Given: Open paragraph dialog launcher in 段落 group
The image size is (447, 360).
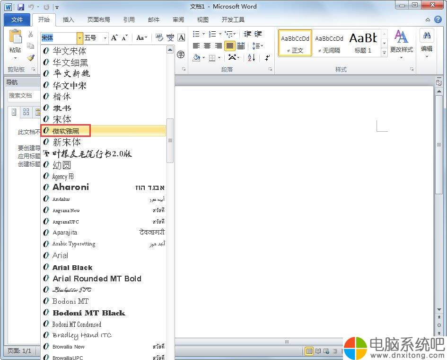Looking at the screenshot, I should point(270,69).
